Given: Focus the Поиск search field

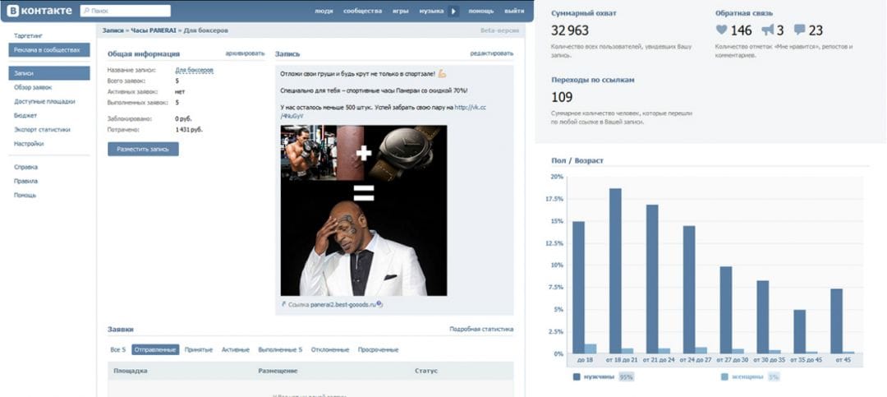Looking at the screenshot, I should point(125,11).
